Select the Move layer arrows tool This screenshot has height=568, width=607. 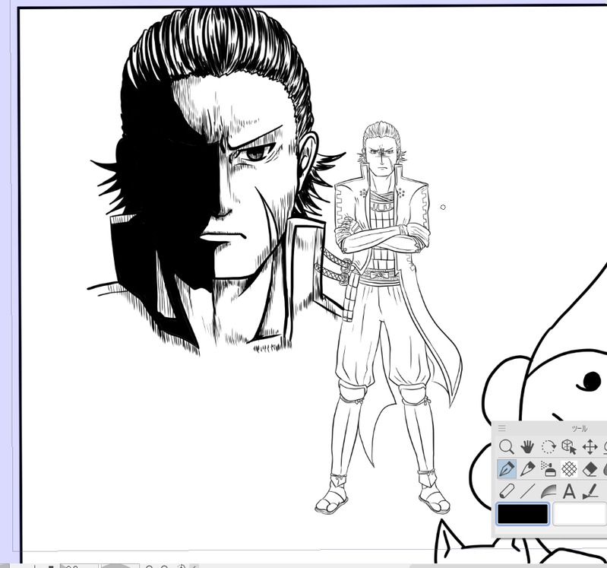click(590, 447)
